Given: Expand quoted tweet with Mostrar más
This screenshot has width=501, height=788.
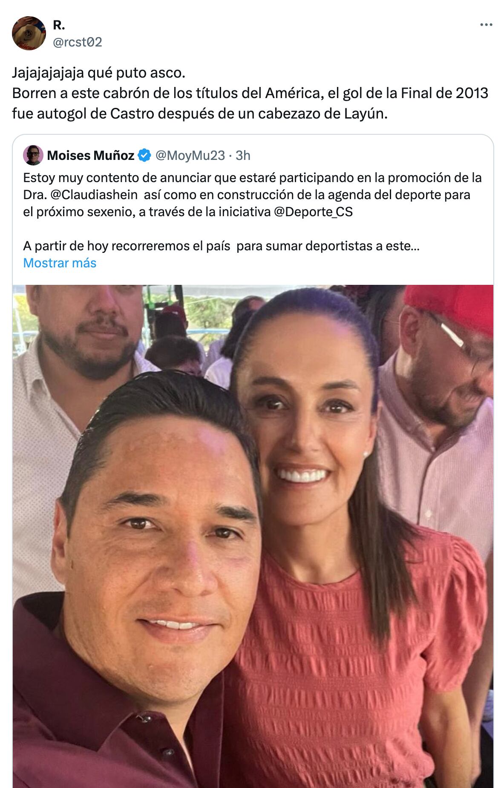Looking at the screenshot, I should 60,263.
